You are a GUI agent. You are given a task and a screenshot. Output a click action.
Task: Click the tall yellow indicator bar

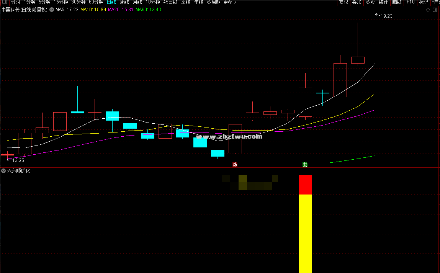click(x=305, y=234)
